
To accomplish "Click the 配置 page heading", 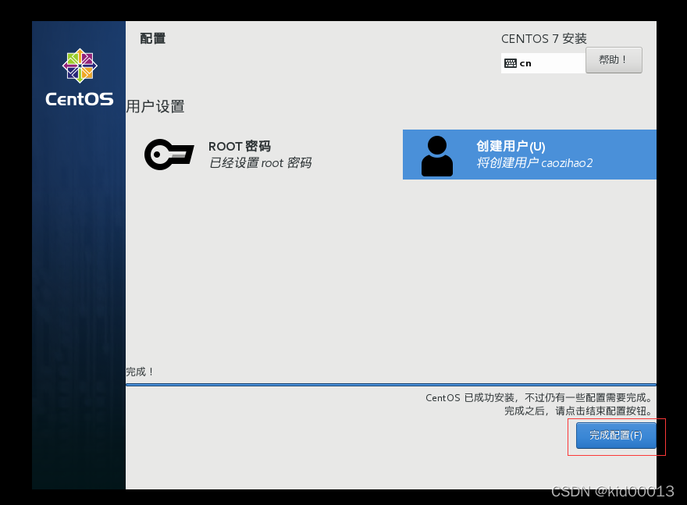I will tap(152, 38).
